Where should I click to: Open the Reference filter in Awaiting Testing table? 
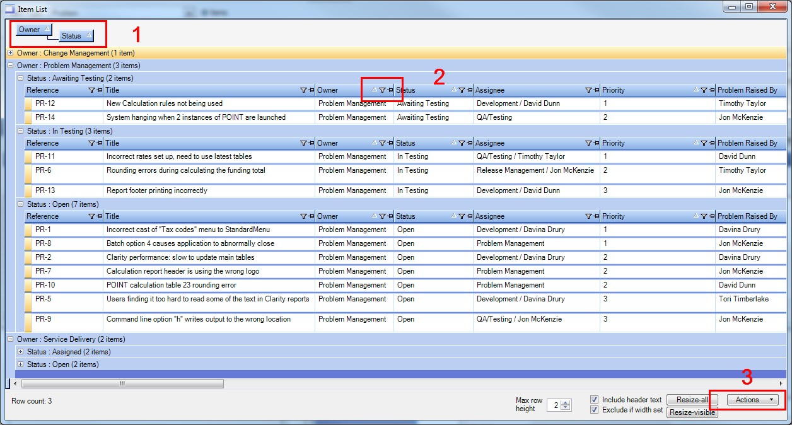[91, 91]
